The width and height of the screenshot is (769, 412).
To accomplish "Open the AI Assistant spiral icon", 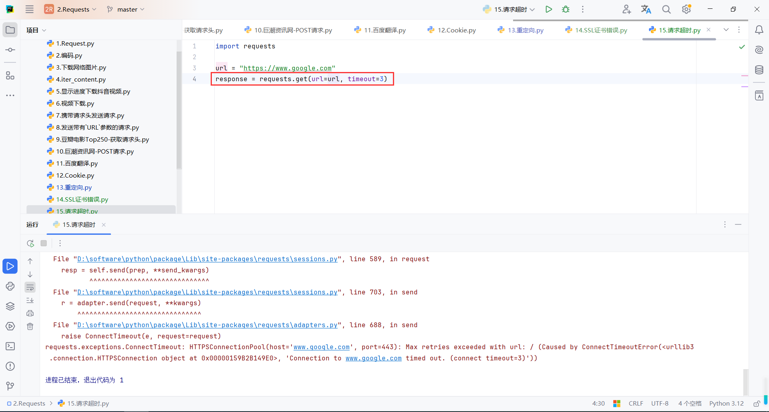I will (x=759, y=50).
